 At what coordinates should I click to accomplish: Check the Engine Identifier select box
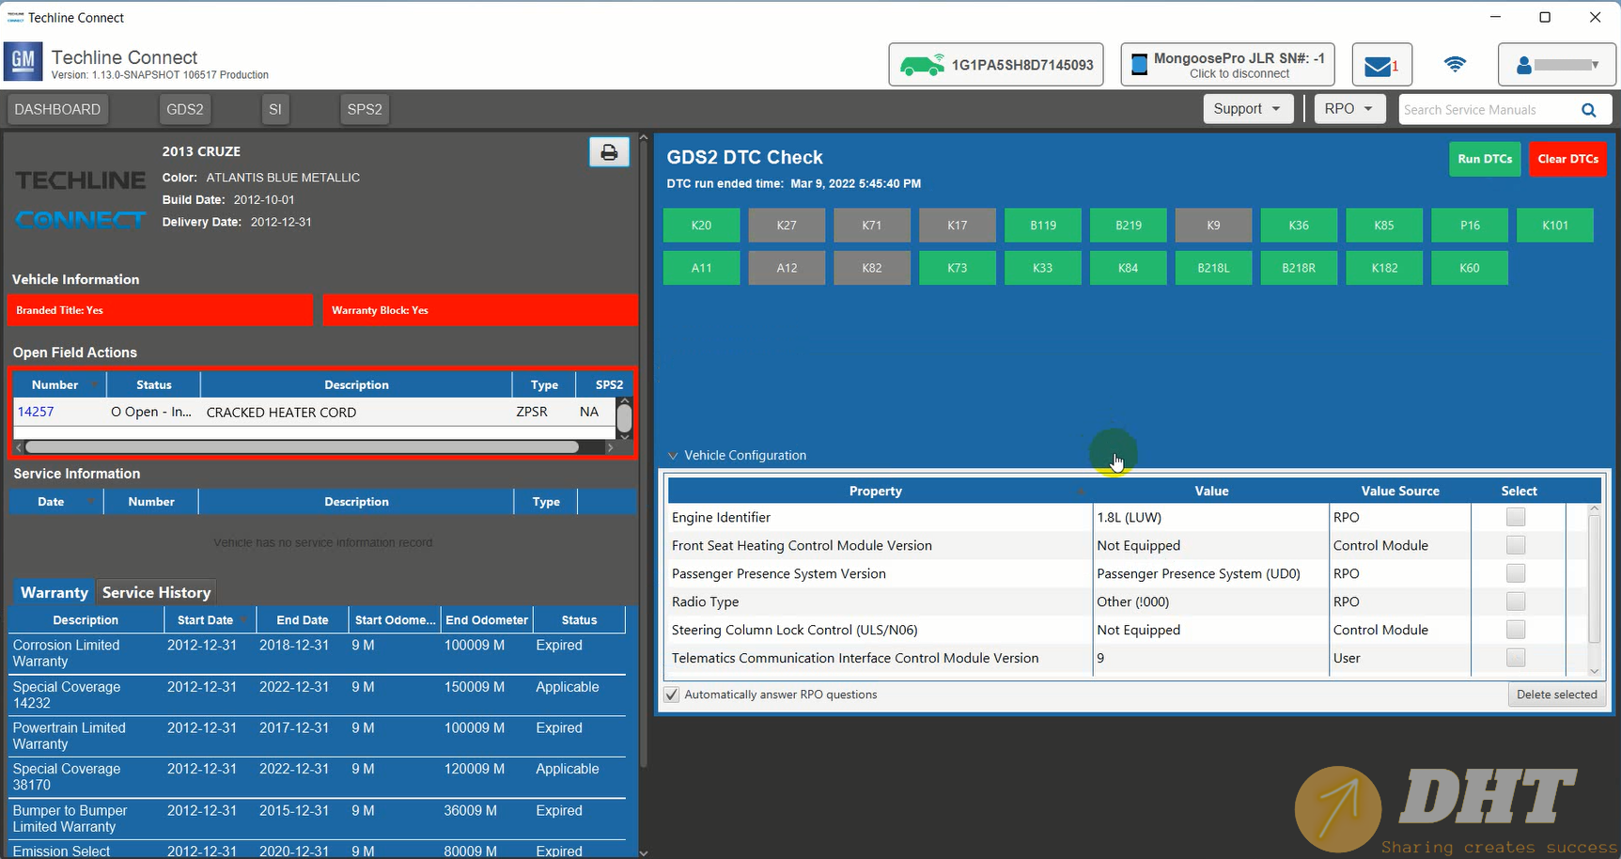pyautogui.click(x=1515, y=517)
